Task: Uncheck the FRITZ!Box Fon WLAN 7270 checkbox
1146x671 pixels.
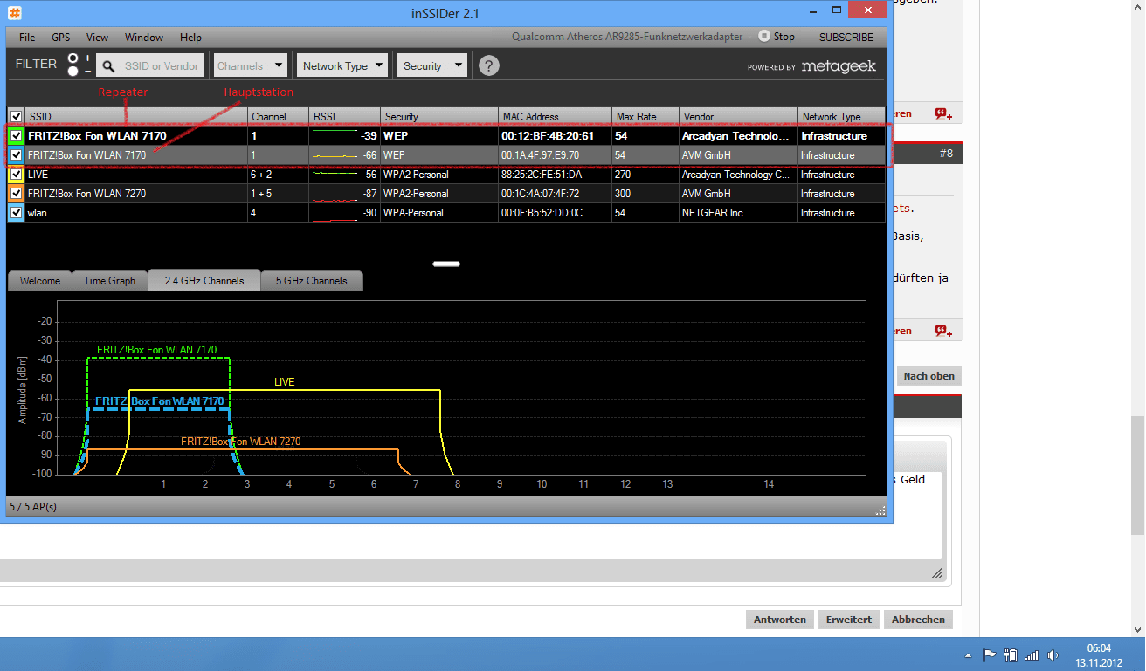Action: [x=16, y=194]
